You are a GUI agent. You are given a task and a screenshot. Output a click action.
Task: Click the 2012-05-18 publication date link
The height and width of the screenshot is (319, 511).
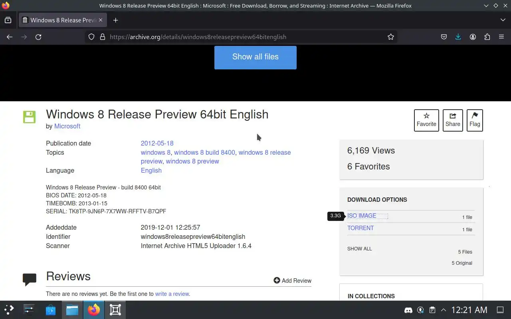(x=157, y=143)
